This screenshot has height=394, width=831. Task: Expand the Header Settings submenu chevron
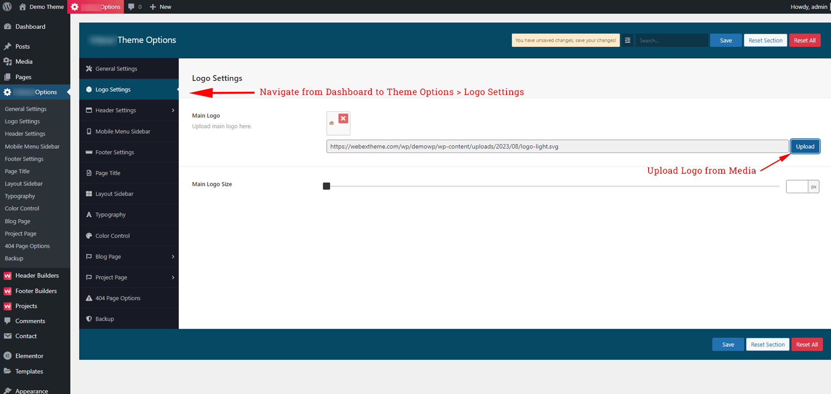(173, 110)
